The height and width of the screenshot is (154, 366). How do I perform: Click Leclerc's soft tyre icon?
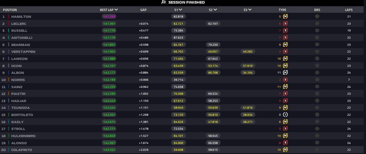tap(285, 23)
